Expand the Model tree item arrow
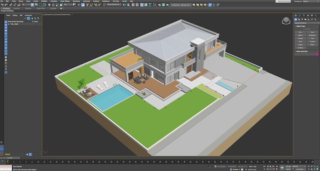 tap(9, 24)
